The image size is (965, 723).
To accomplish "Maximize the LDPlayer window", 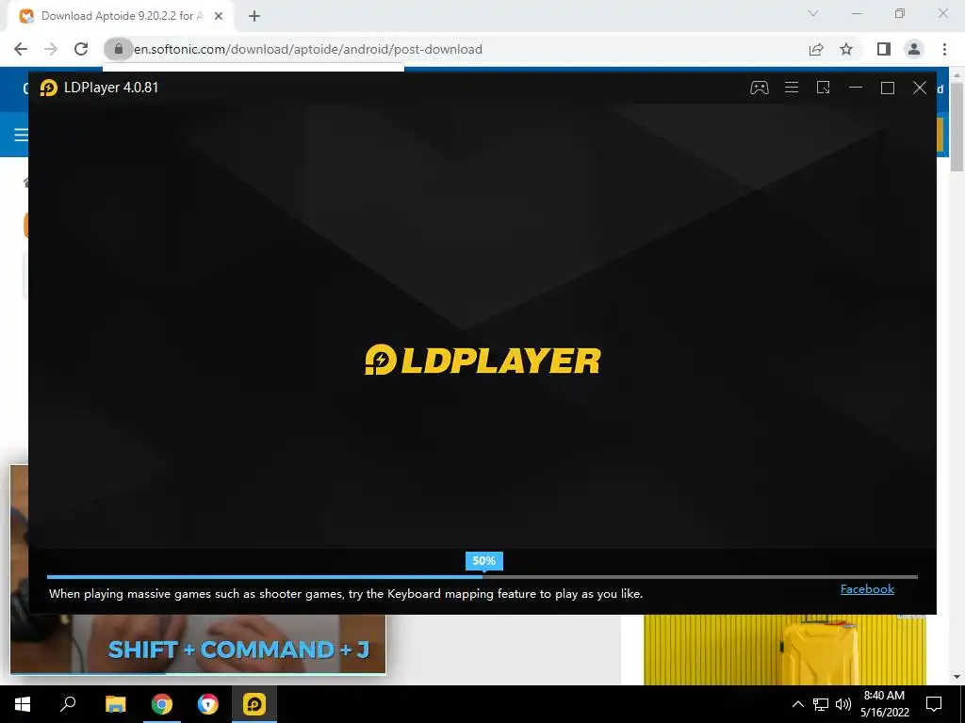I will (x=888, y=88).
